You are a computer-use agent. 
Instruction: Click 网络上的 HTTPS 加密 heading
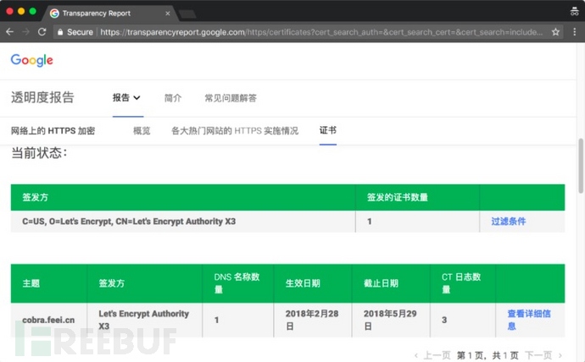tap(53, 130)
